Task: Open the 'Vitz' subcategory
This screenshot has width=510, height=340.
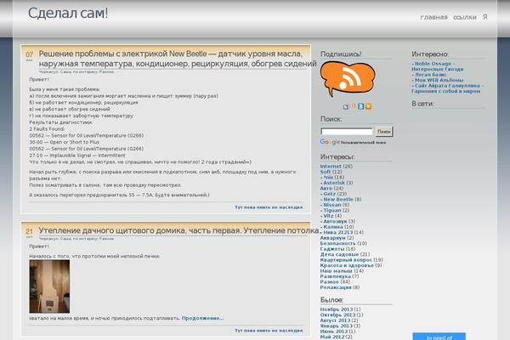Action: coord(327,216)
